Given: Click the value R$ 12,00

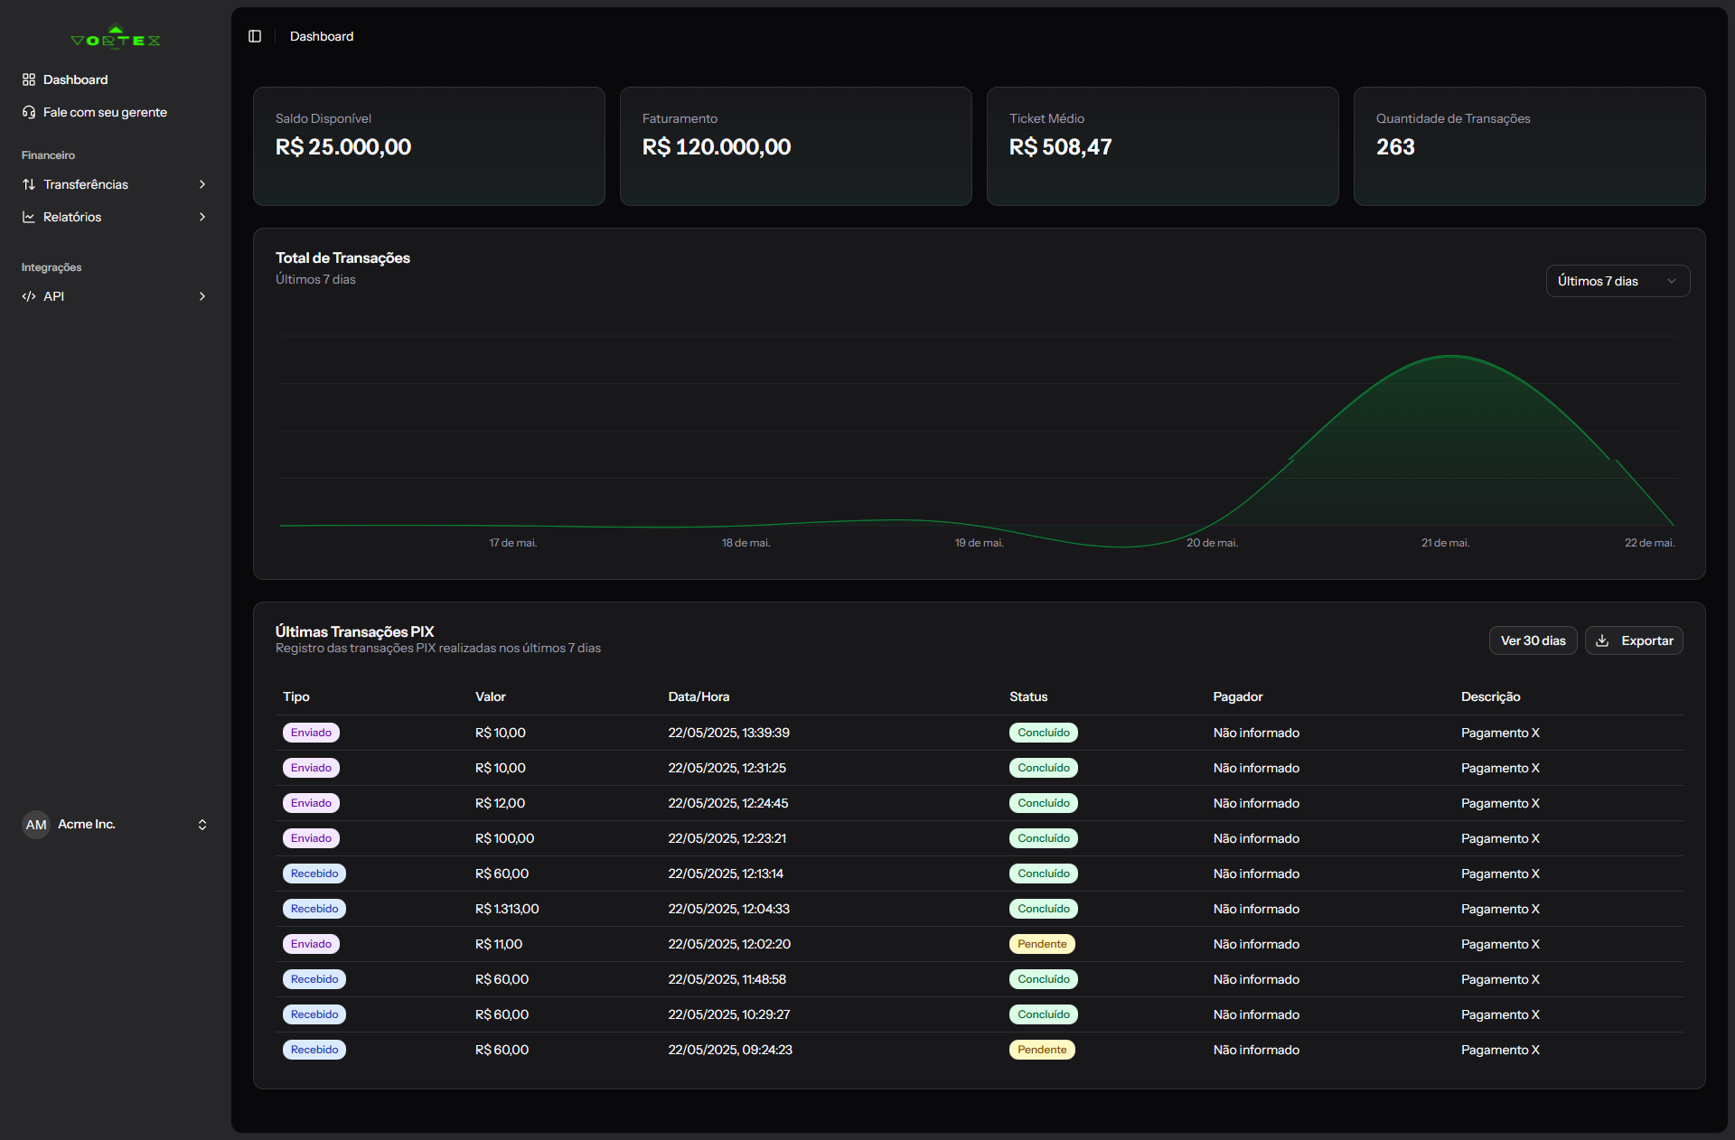Looking at the screenshot, I should coord(500,803).
